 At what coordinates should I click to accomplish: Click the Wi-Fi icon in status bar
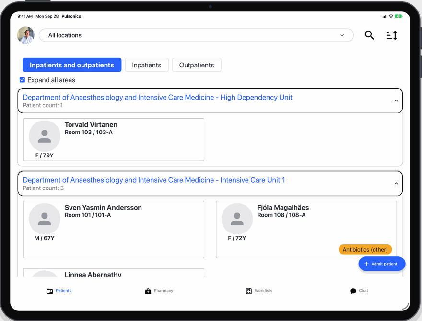coord(391,16)
